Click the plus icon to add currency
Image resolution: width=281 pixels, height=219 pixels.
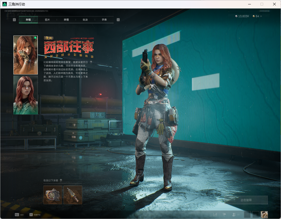click(x=261, y=16)
